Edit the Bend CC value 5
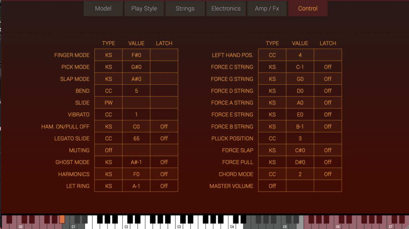This screenshot has width=409, height=229. click(136, 91)
